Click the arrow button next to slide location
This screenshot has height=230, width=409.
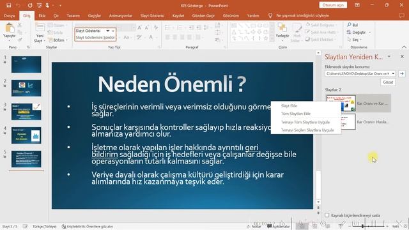tap(402, 73)
